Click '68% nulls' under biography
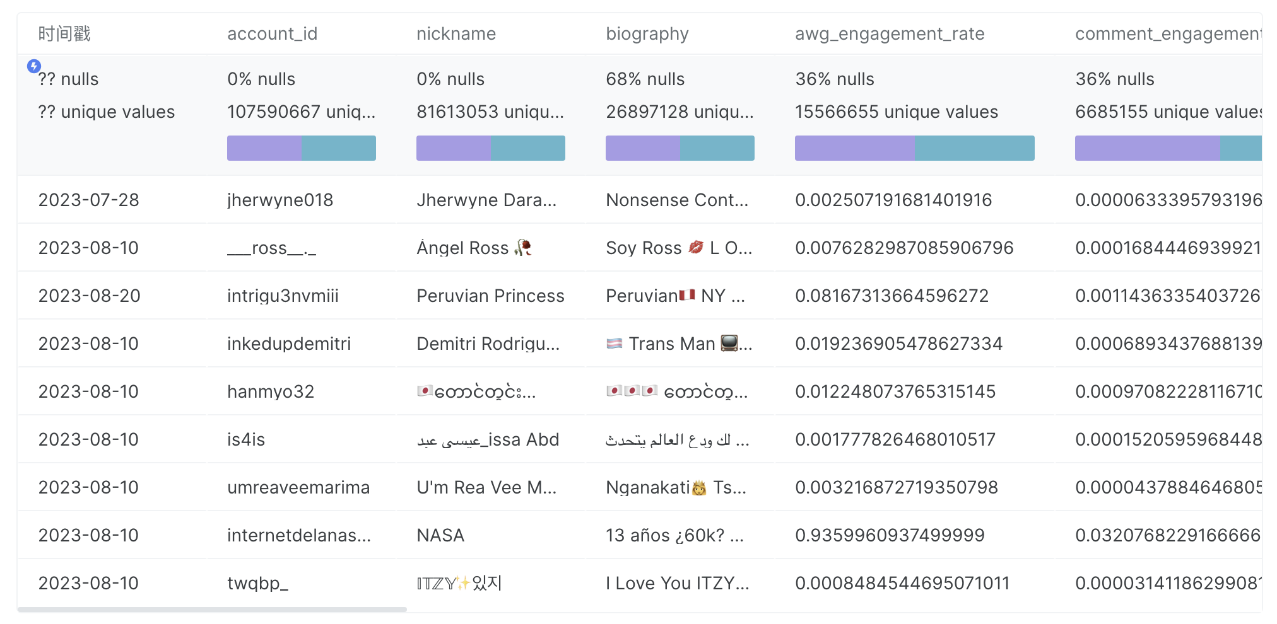This screenshot has height=624, width=1277. [x=645, y=79]
